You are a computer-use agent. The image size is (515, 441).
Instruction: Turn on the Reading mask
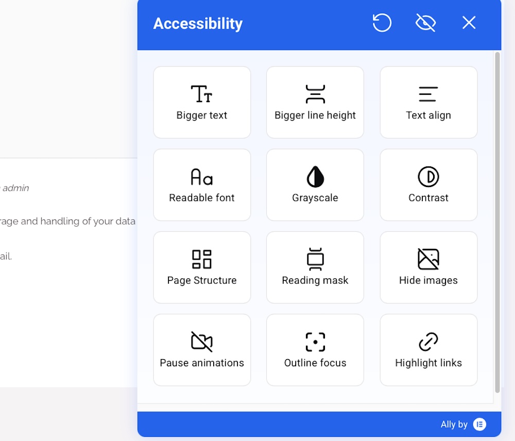point(315,267)
